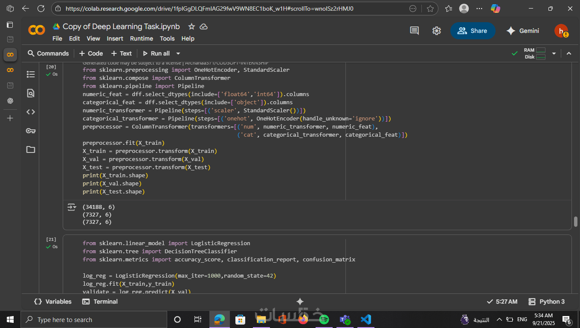Click Windows taskbar search box
This screenshot has height=328, width=580.
pyautogui.click(x=94, y=319)
